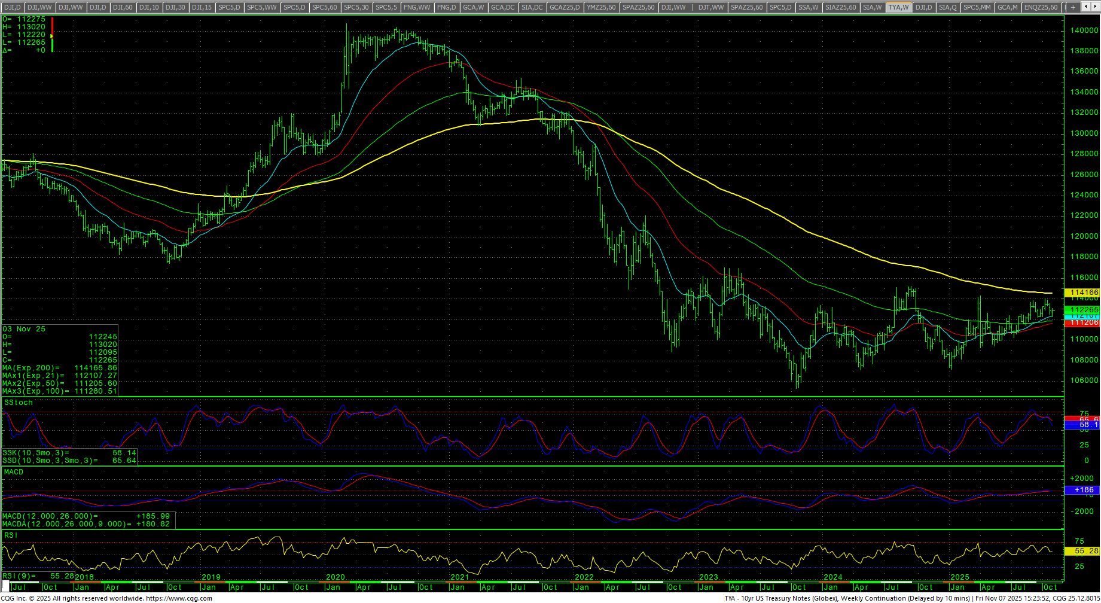
Task: Switch to the GCA,W tab
Action: point(473,7)
